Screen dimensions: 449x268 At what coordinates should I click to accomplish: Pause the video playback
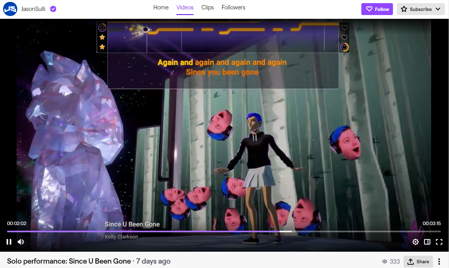click(9, 242)
